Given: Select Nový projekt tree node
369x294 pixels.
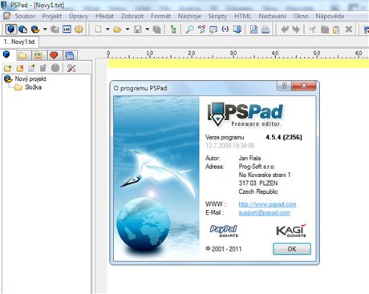Looking at the screenshot, I should click(x=30, y=79).
